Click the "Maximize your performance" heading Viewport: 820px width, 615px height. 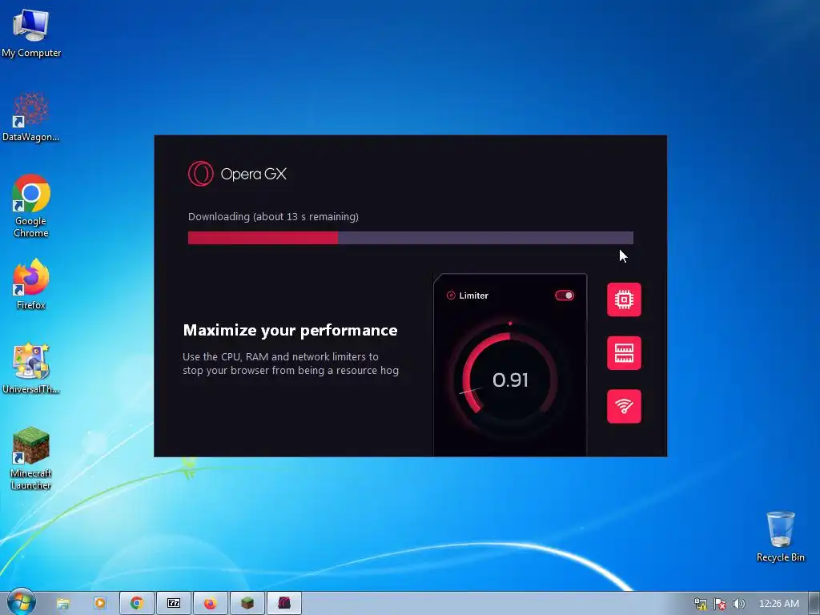pyautogui.click(x=290, y=330)
